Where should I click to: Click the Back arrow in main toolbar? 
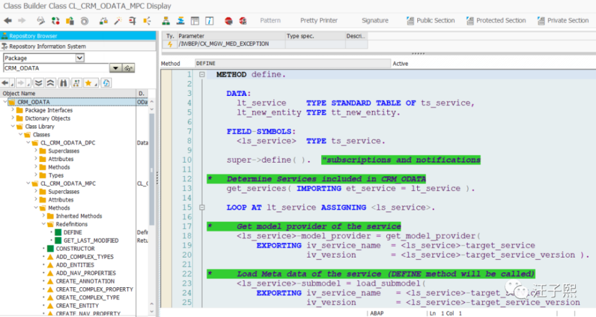point(8,21)
